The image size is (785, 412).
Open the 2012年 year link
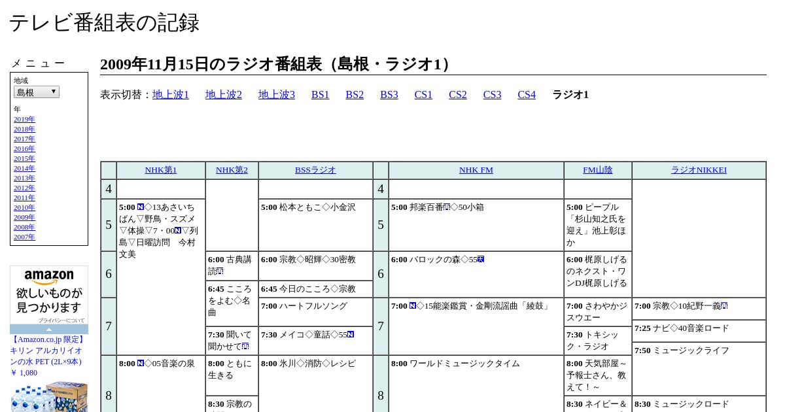coord(24,188)
